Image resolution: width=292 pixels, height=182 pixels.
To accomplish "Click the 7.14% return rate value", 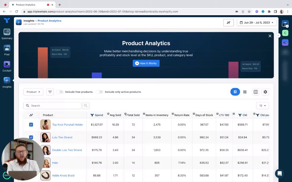I will [182, 163].
